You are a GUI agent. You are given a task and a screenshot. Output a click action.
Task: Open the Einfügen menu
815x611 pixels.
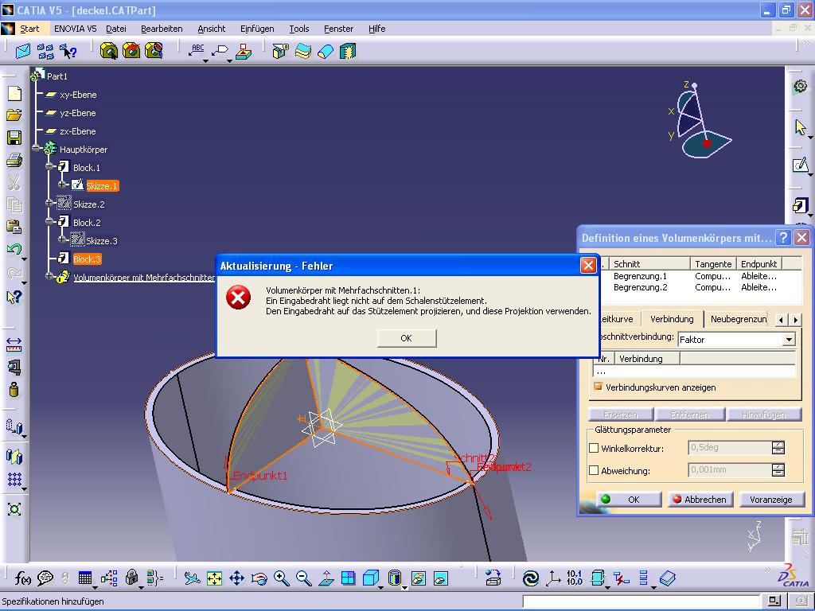[257, 29]
